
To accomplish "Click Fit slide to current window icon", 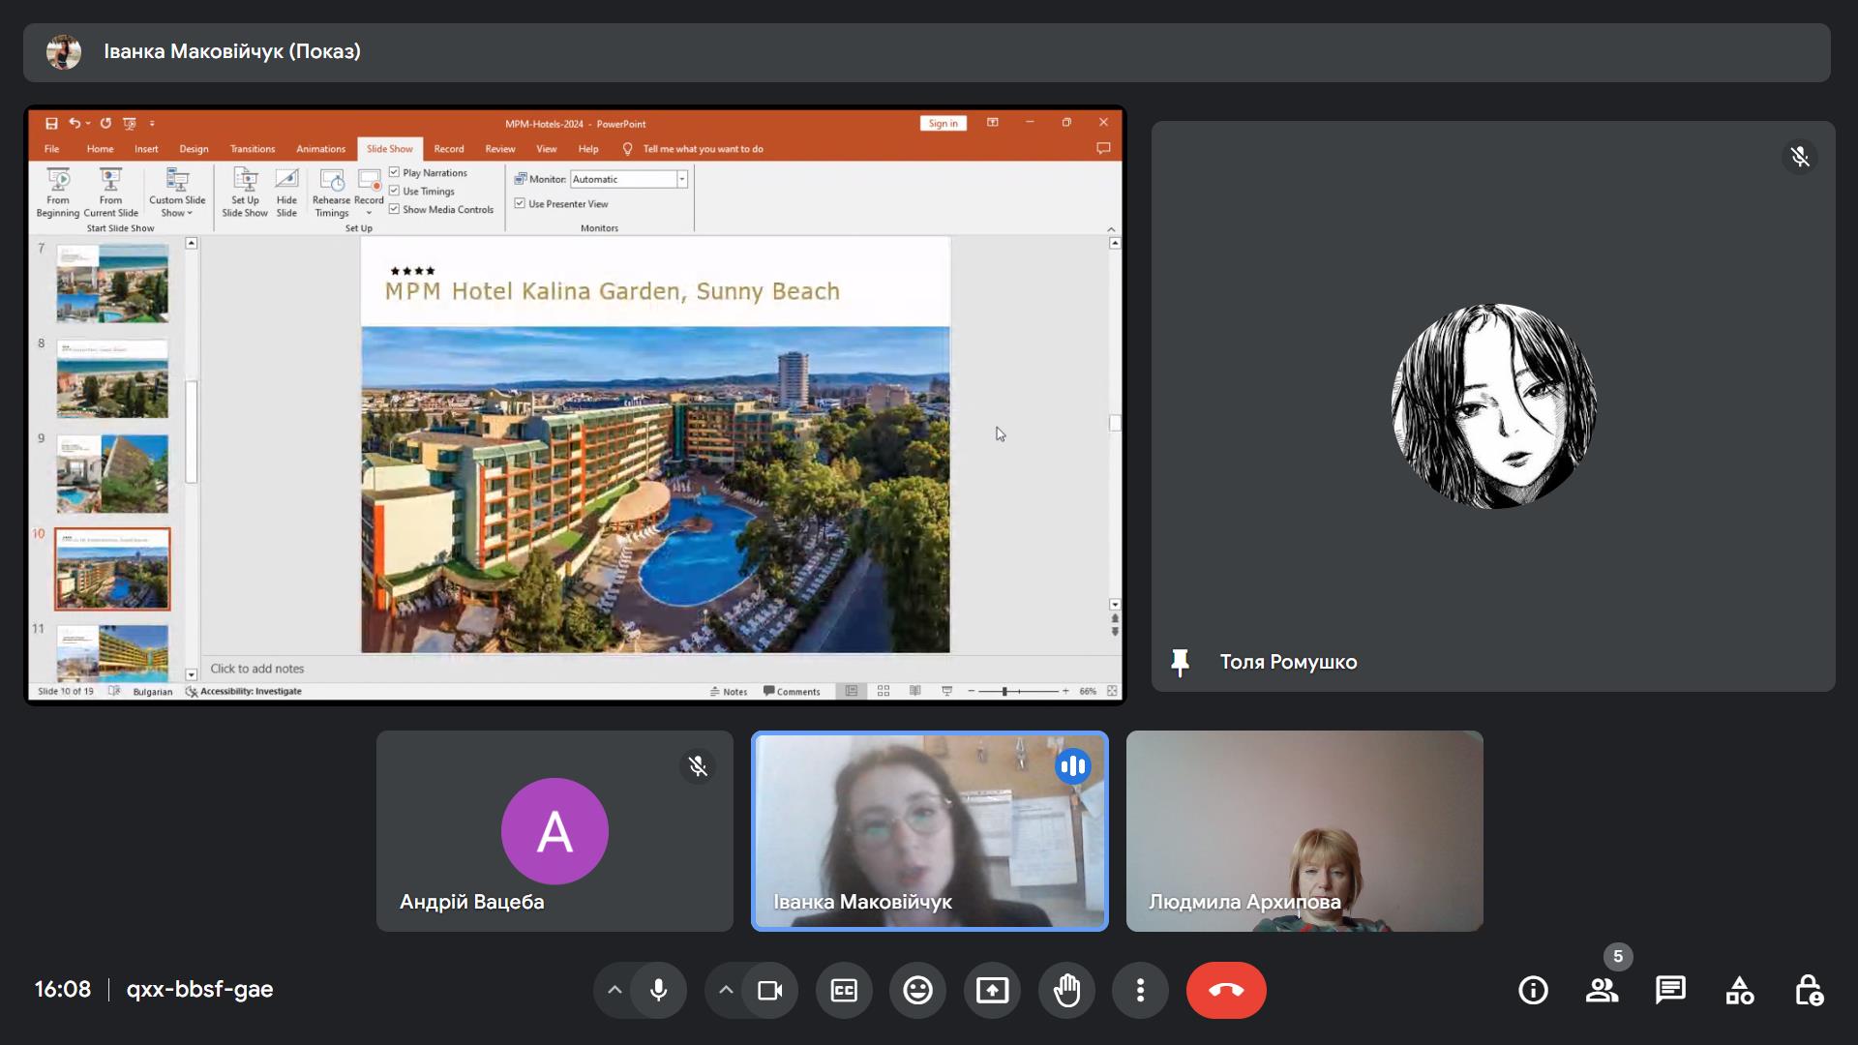I will [1112, 691].
